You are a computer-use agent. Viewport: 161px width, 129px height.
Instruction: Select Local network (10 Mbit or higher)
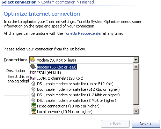(65, 112)
